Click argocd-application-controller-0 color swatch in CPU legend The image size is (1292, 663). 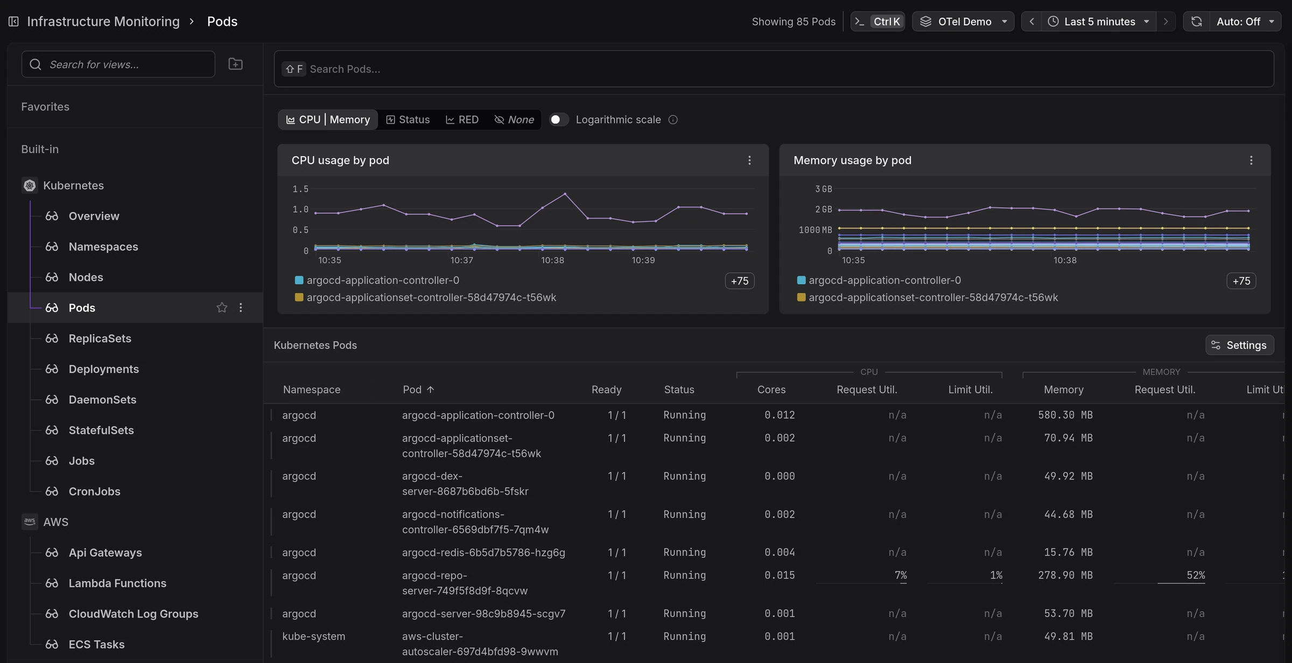point(299,280)
